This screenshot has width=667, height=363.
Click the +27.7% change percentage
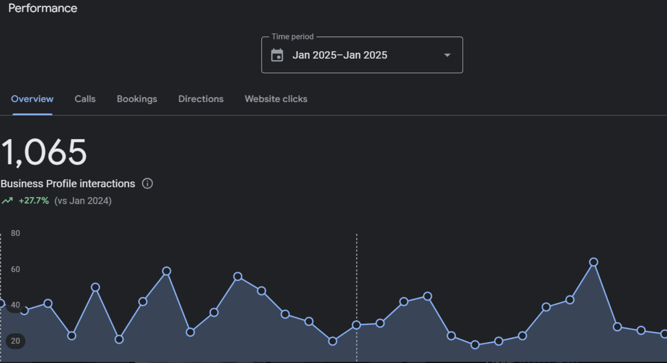pyautogui.click(x=34, y=201)
